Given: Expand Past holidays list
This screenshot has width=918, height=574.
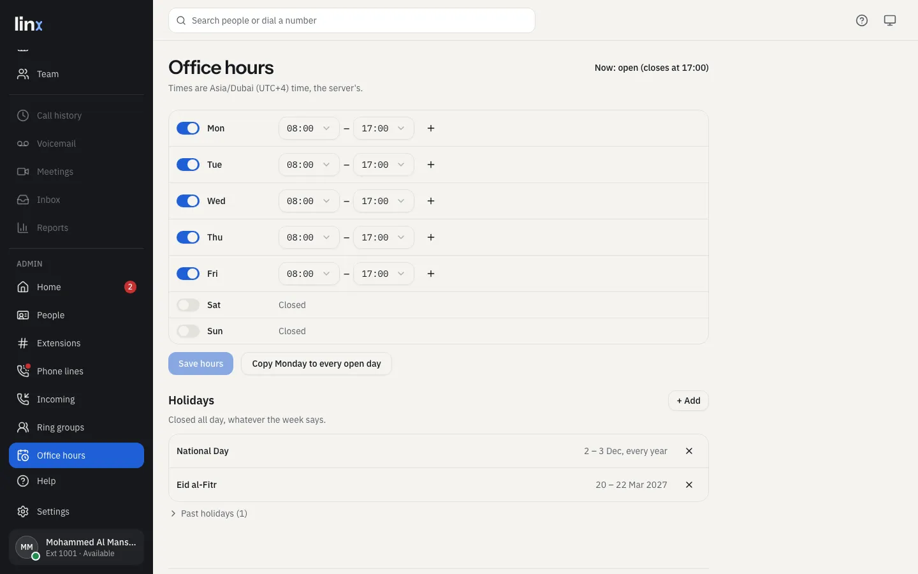Looking at the screenshot, I should coord(208,513).
